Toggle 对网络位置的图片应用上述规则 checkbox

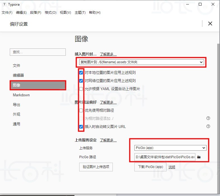(81, 81)
